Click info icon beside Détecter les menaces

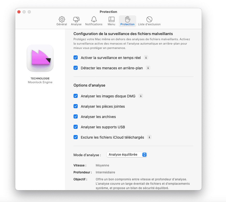[x=148, y=68]
